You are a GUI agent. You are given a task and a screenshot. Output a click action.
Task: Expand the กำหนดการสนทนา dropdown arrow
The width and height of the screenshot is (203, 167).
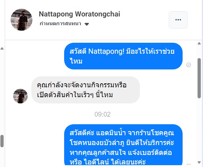coord(87,24)
